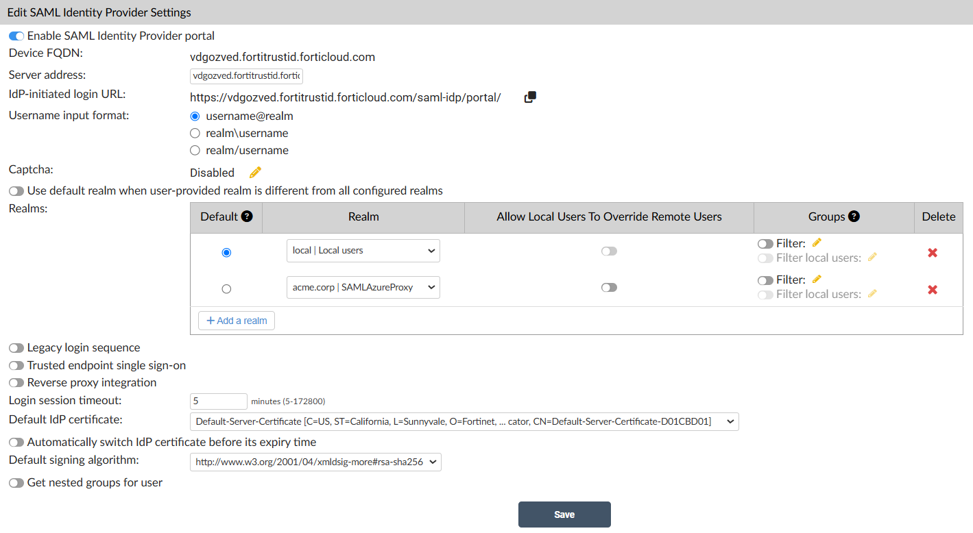The height and width of the screenshot is (533, 973).
Task: Enable Legacy login sequence
Action: pos(16,347)
